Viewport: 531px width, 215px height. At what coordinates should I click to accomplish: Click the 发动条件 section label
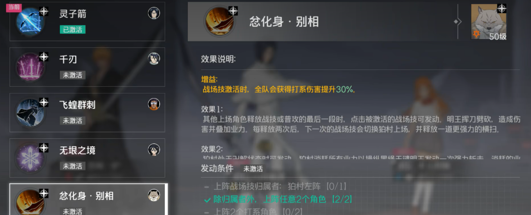(217, 168)
